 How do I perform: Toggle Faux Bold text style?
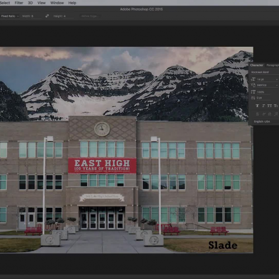coord(257,105)
